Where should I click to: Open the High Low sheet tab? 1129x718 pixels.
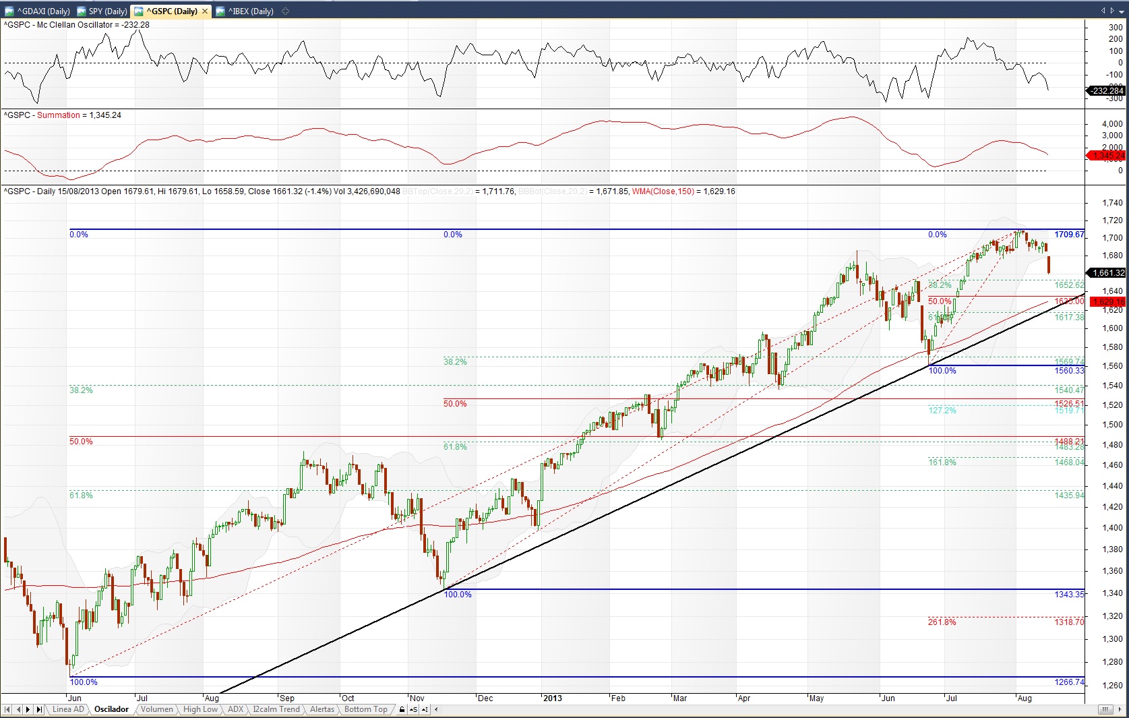coord(200,709)
